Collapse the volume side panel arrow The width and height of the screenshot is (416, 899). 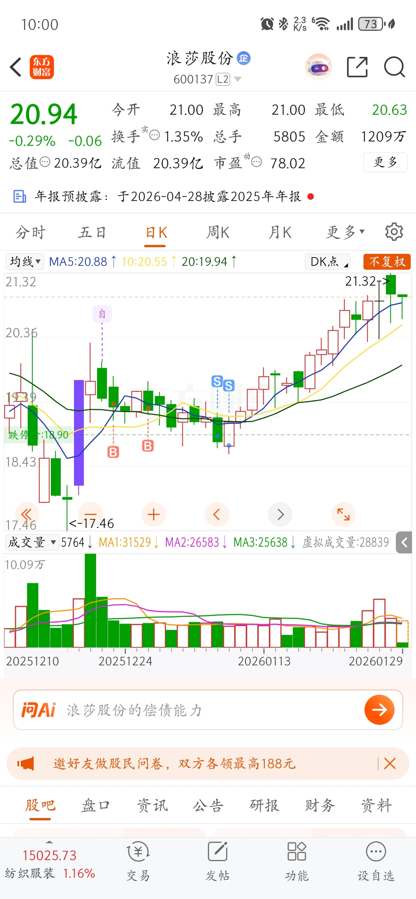click(404, 542)
